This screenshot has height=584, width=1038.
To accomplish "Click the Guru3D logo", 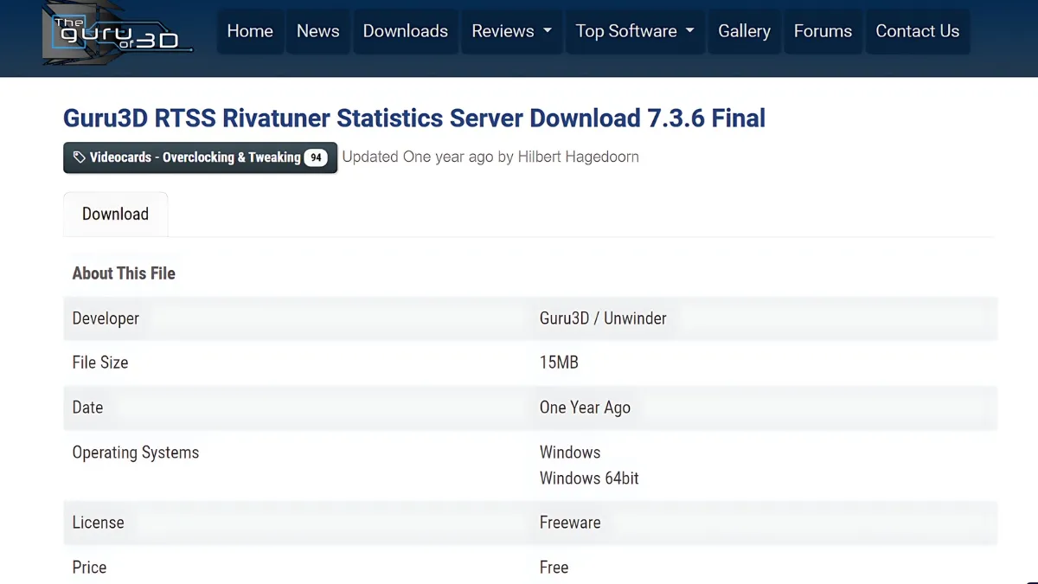I will [112, 36].
